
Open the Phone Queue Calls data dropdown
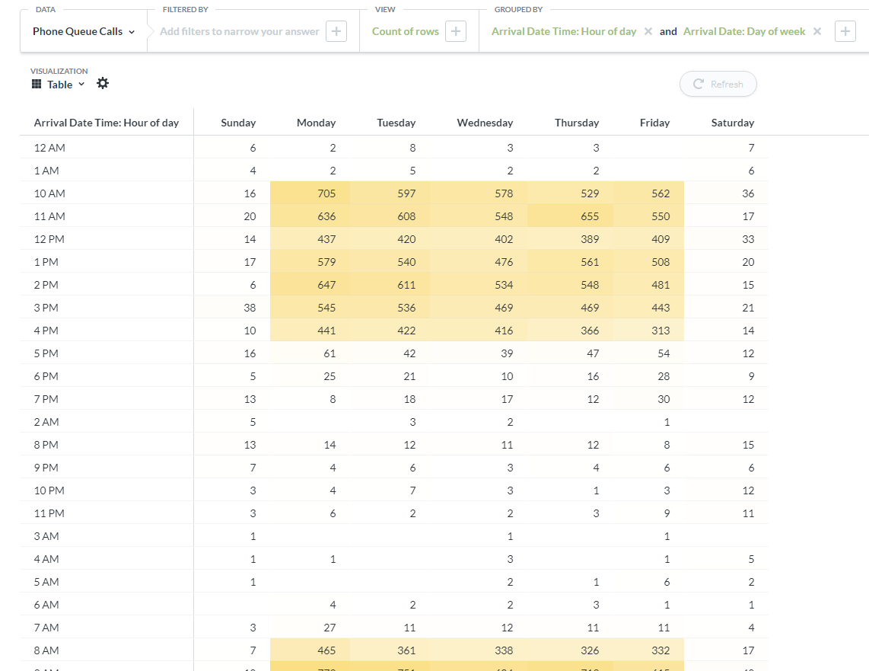(78, 31)
